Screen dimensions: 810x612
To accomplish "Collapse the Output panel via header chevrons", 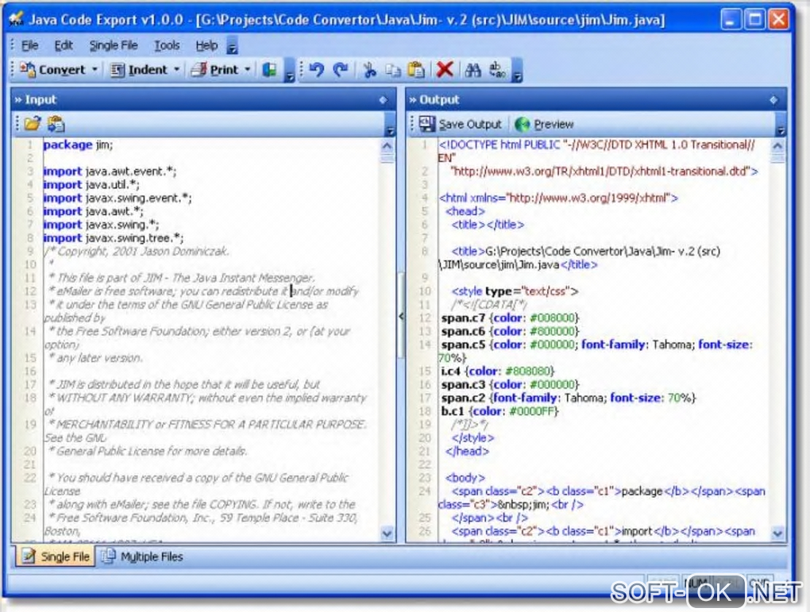I will coord(412,100).
